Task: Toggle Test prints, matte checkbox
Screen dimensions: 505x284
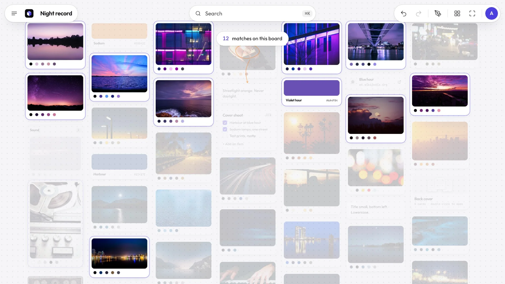Action: 225,136
